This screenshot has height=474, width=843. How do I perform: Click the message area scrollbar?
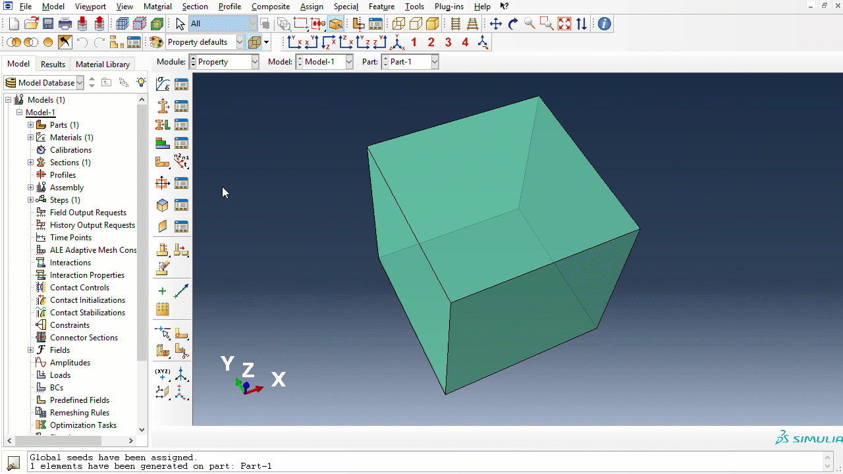tap(828, 461)
